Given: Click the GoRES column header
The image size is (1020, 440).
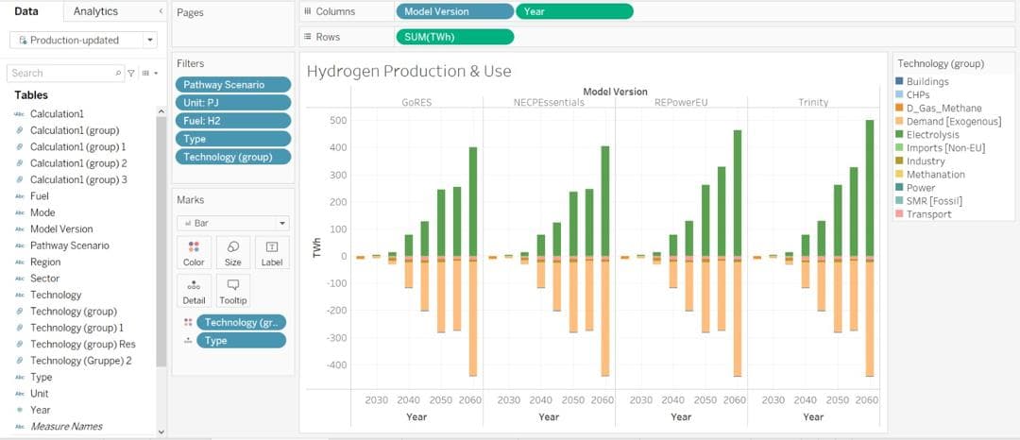Looking at the screenshot, I should click(417, 103).
